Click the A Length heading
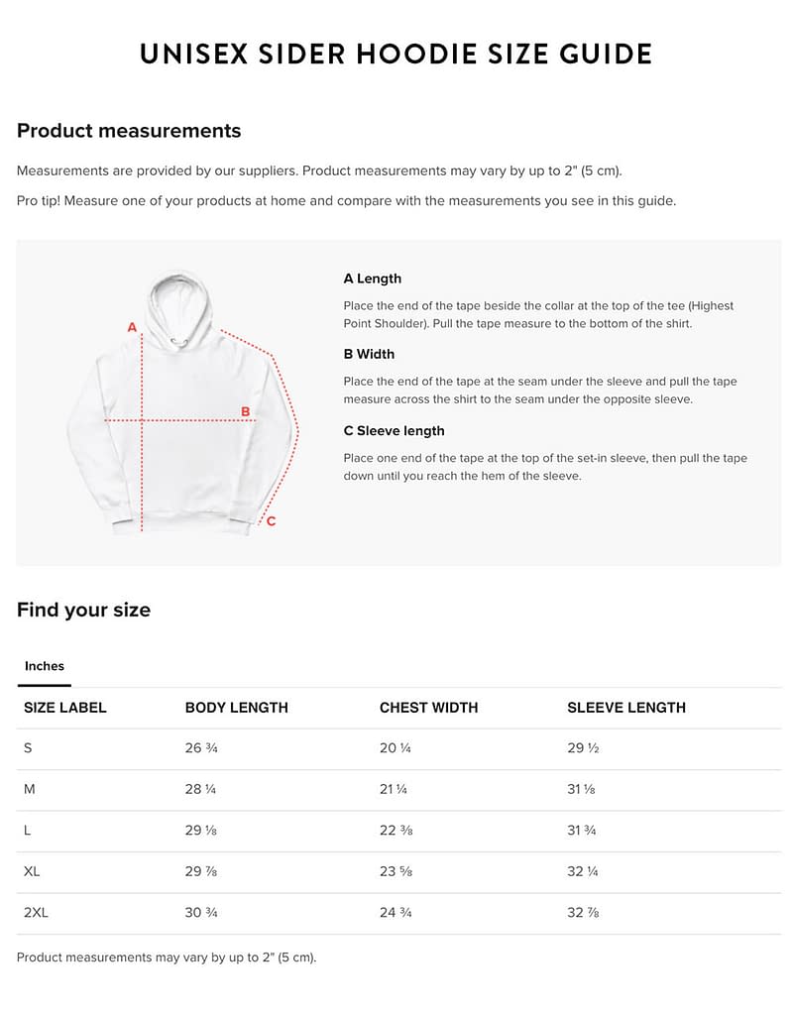The height and width of the screenshot is (1012, 793). click(373, 279)
